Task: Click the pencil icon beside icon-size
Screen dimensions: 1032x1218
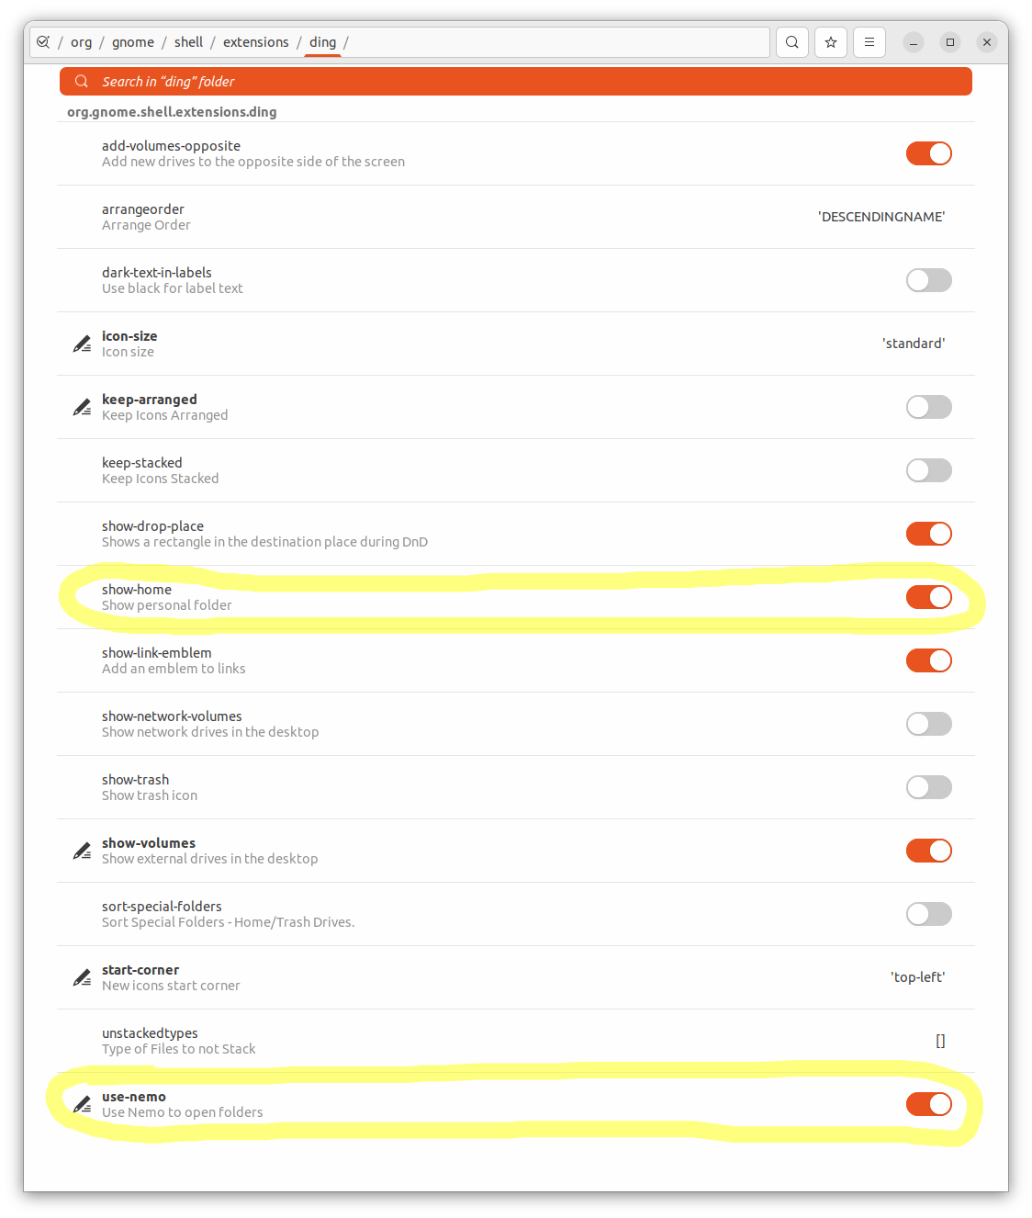Action: tap(82, 344)
